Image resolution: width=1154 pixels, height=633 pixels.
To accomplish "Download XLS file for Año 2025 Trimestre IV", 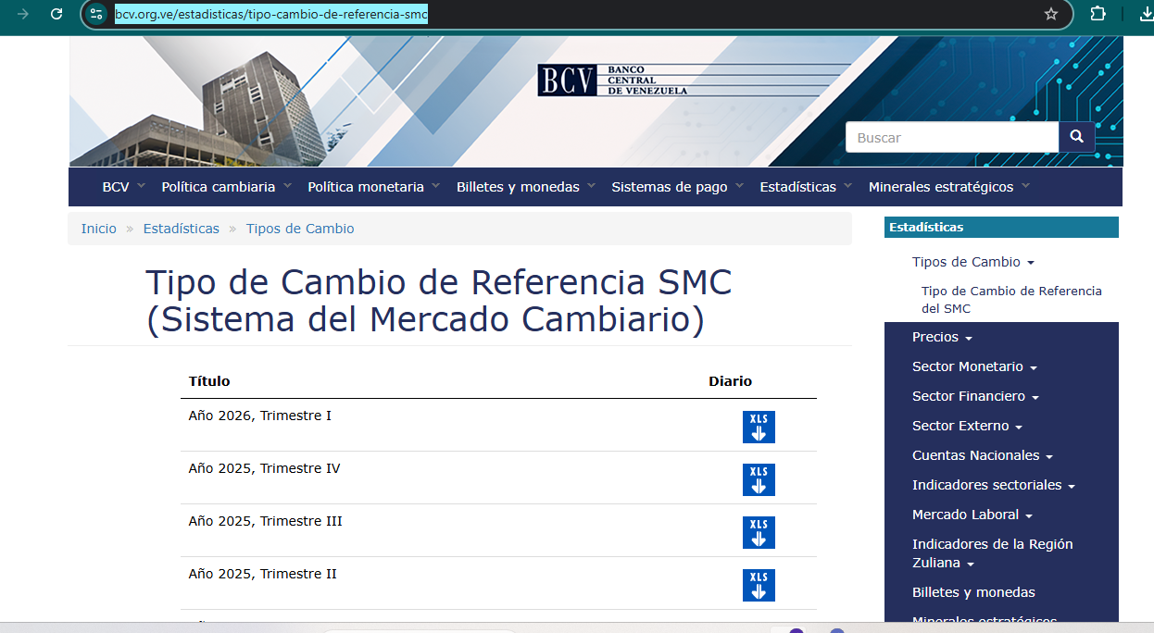I will coord(759,479).
